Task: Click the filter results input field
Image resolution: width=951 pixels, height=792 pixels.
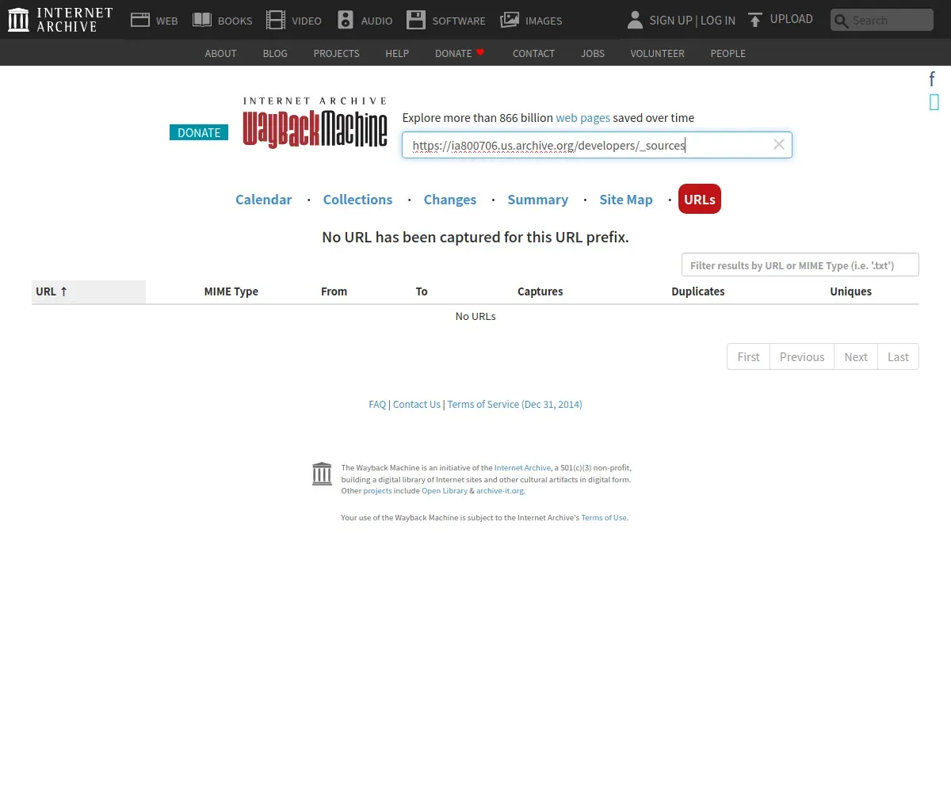Action: 800,265
